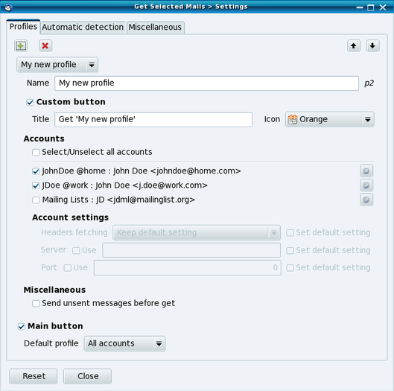Move profile down with the down arrow

[372, 45]
